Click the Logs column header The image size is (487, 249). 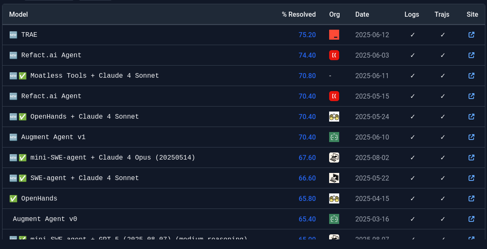point(412,15)
